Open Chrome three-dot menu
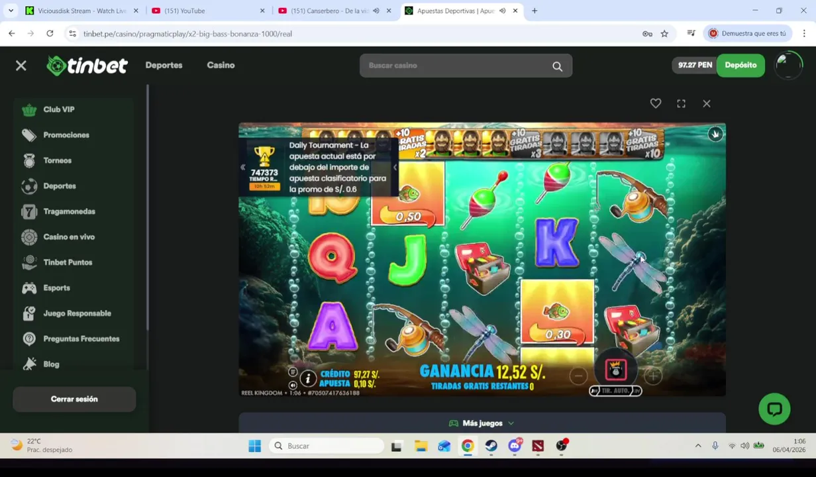The image size is (816, 477). pyautogui.click(x=804, y=34)
